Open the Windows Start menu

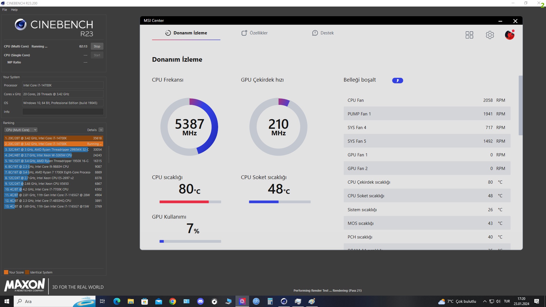tap(7, 301)
